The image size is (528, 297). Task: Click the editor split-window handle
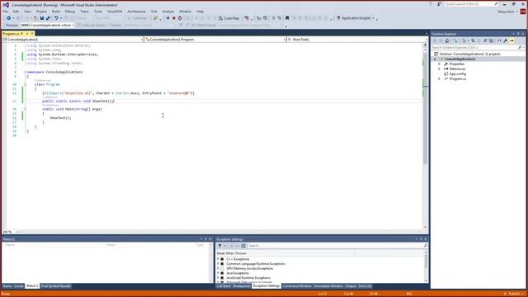tap(426, 45)
